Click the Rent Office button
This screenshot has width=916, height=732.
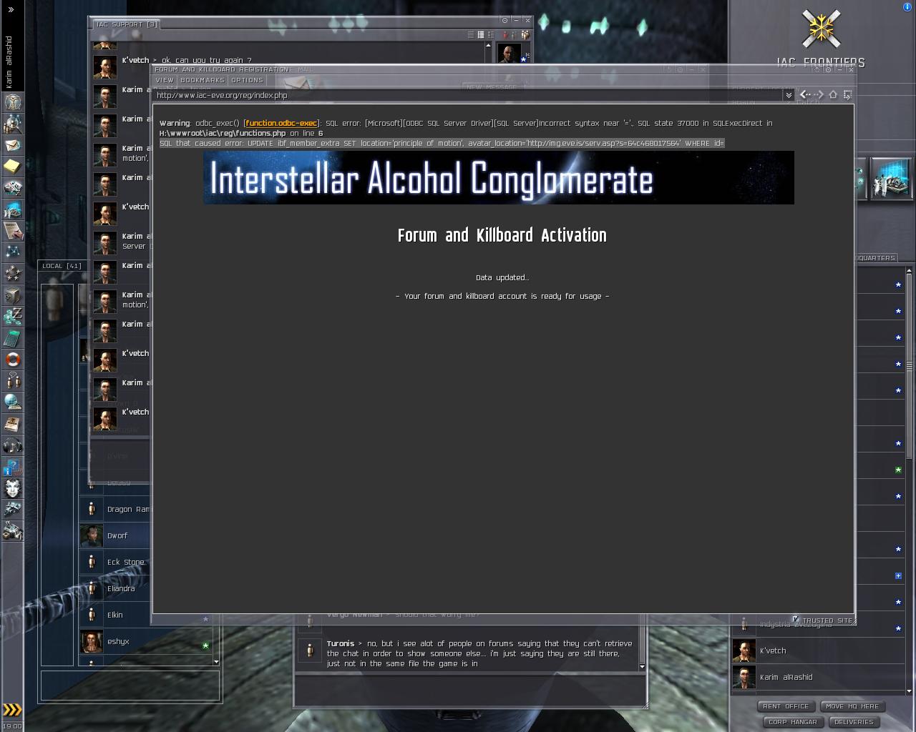(x=786, y=706)
